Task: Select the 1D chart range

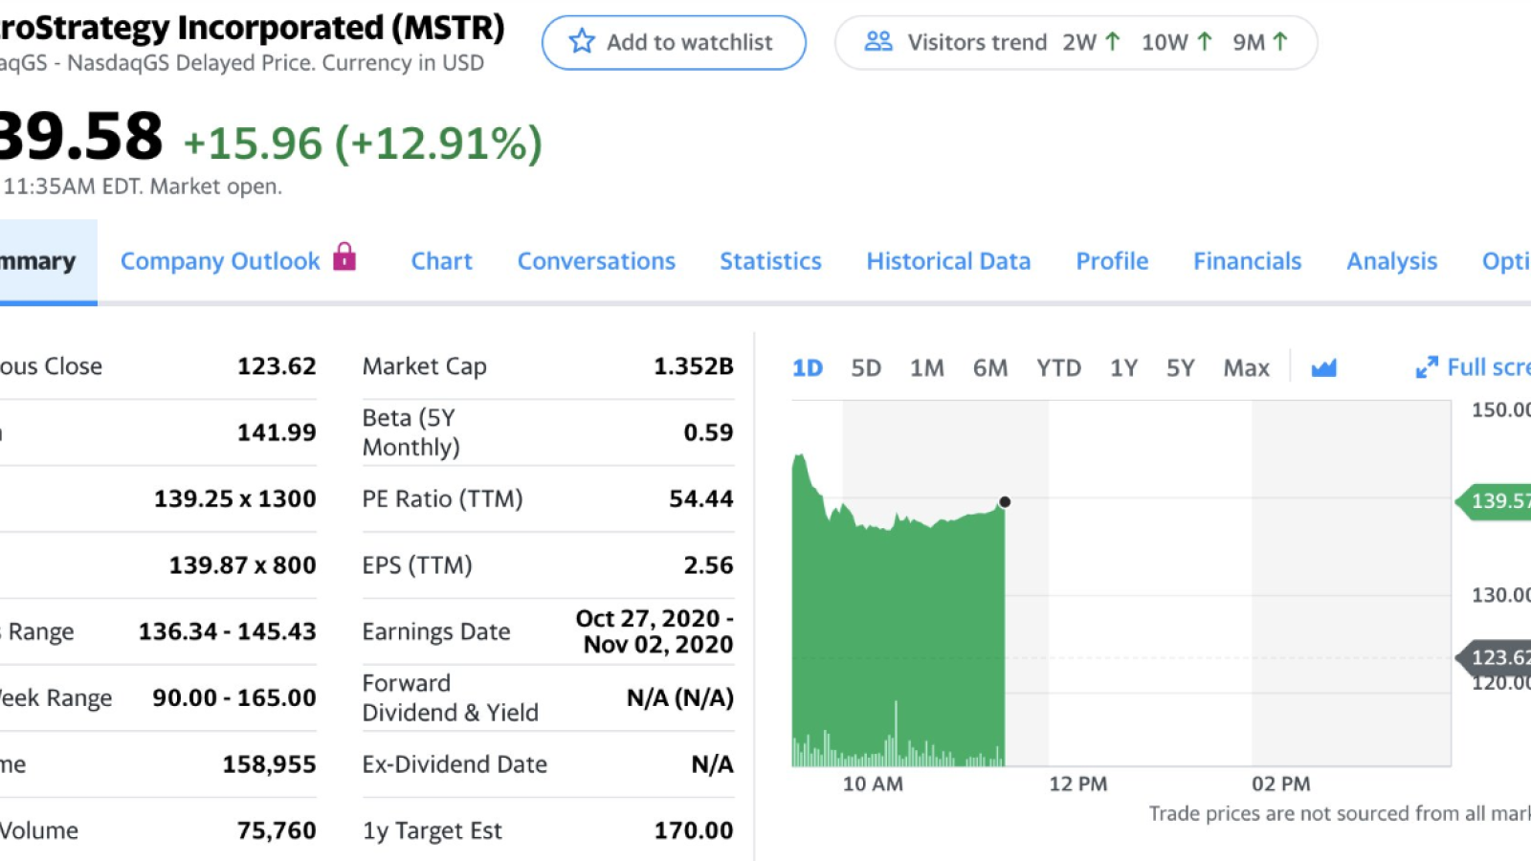Action: click(808, 368)
